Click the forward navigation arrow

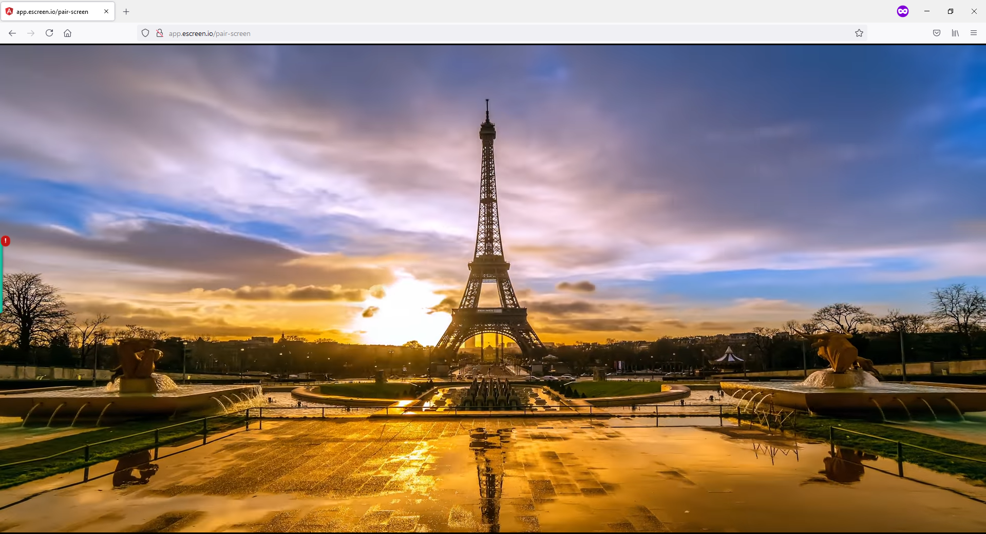click(31, 33)
